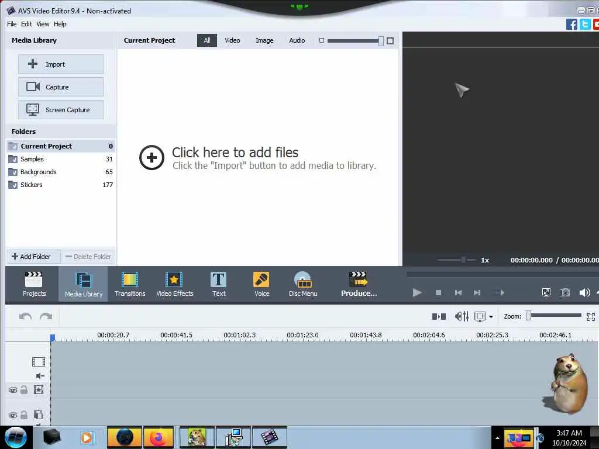Toggle visibility of the overlay track
Viewport: 599px width, 449px height.
tap(13, 415)
